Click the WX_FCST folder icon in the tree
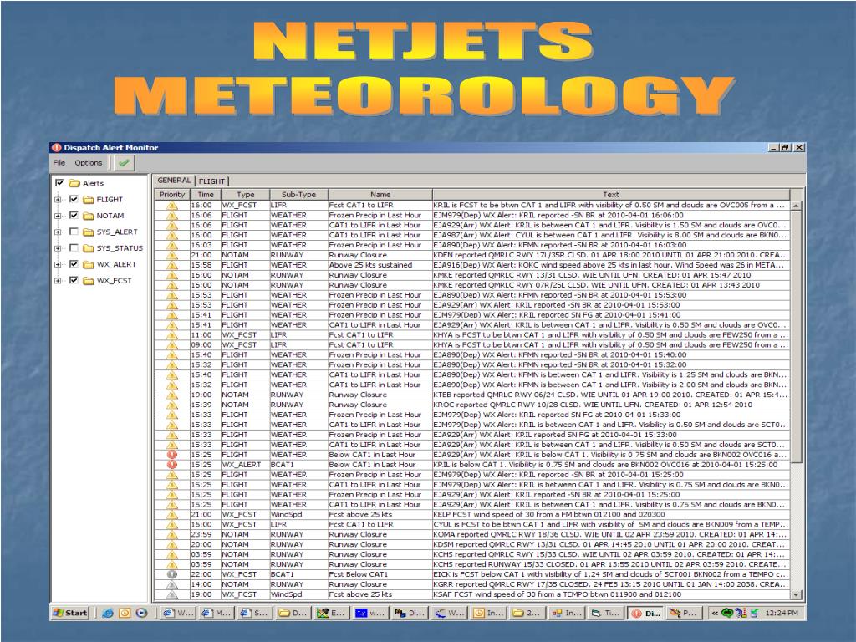The width and height of the screenshot is (856, 642). point(89,281)
